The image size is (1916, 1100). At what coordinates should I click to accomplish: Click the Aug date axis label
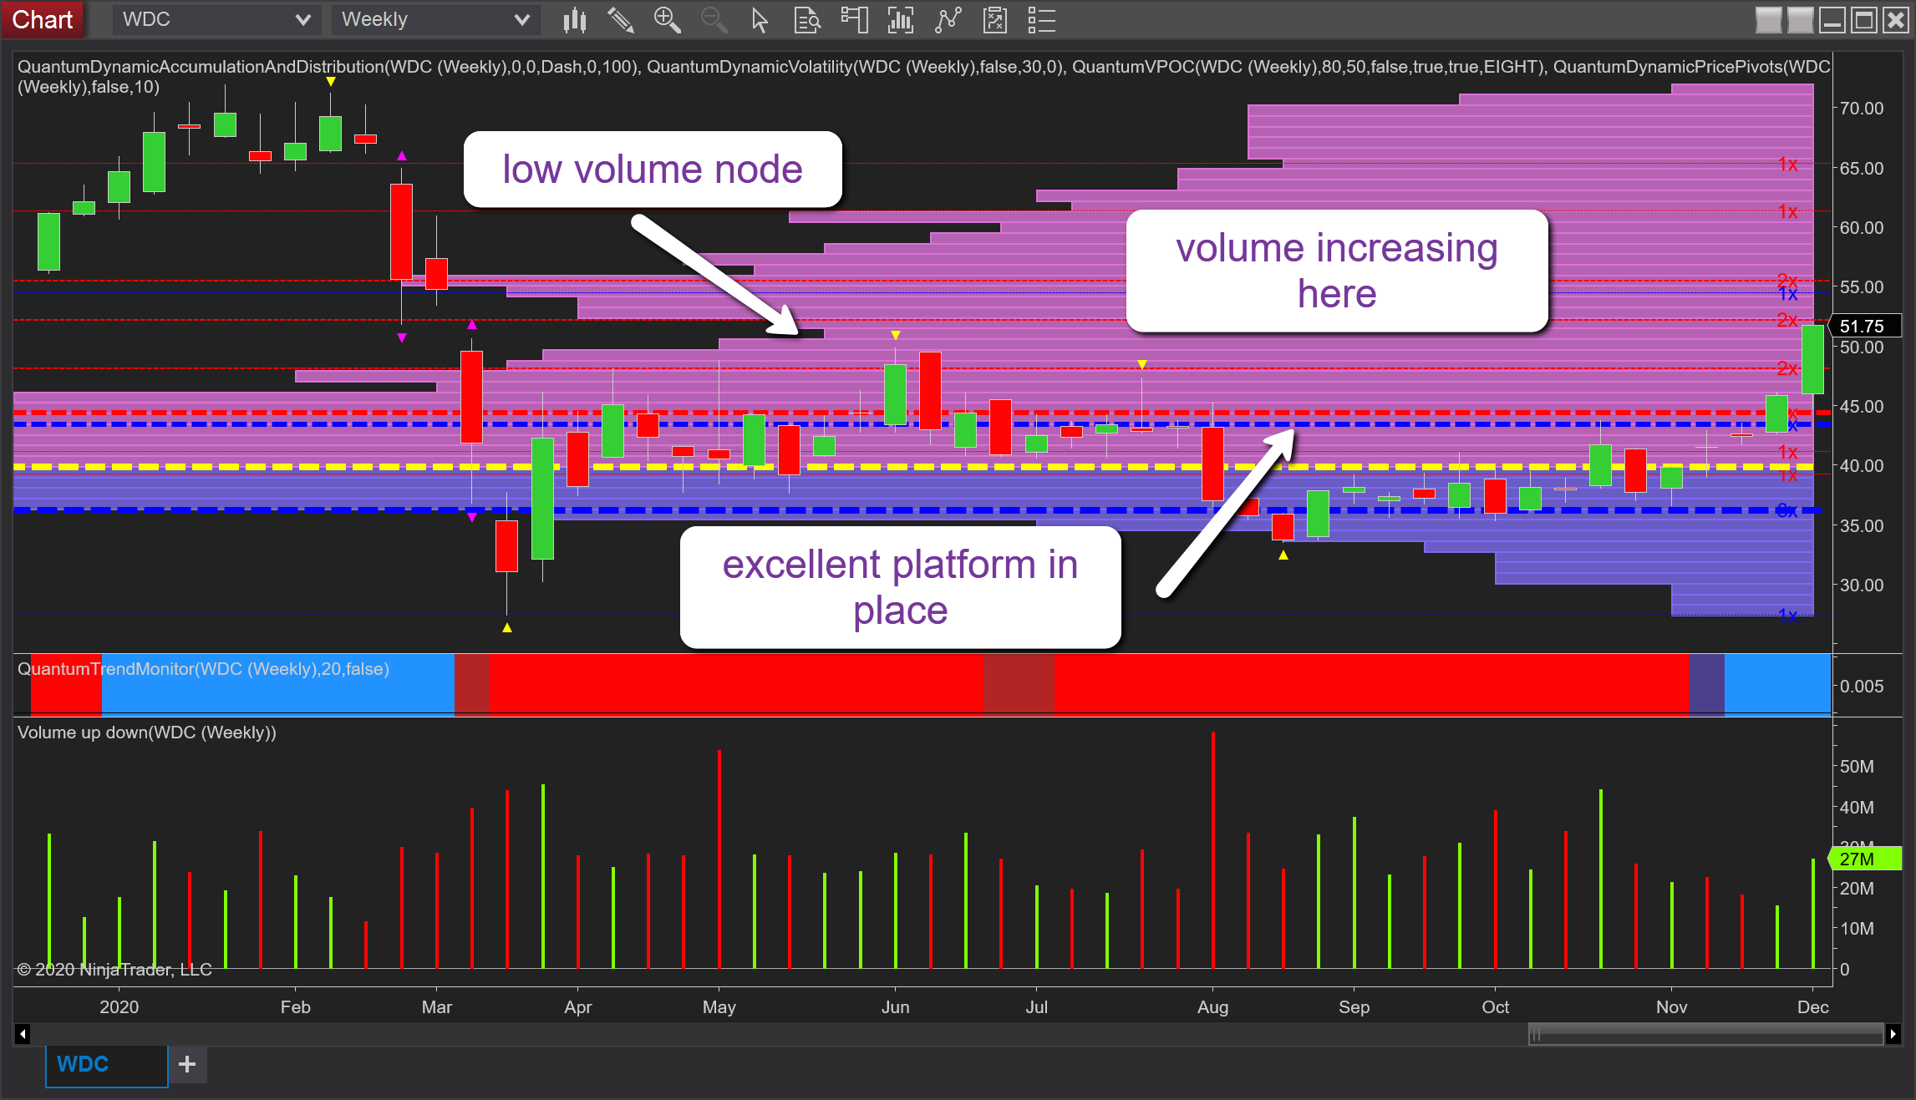coord(1212,1007)
